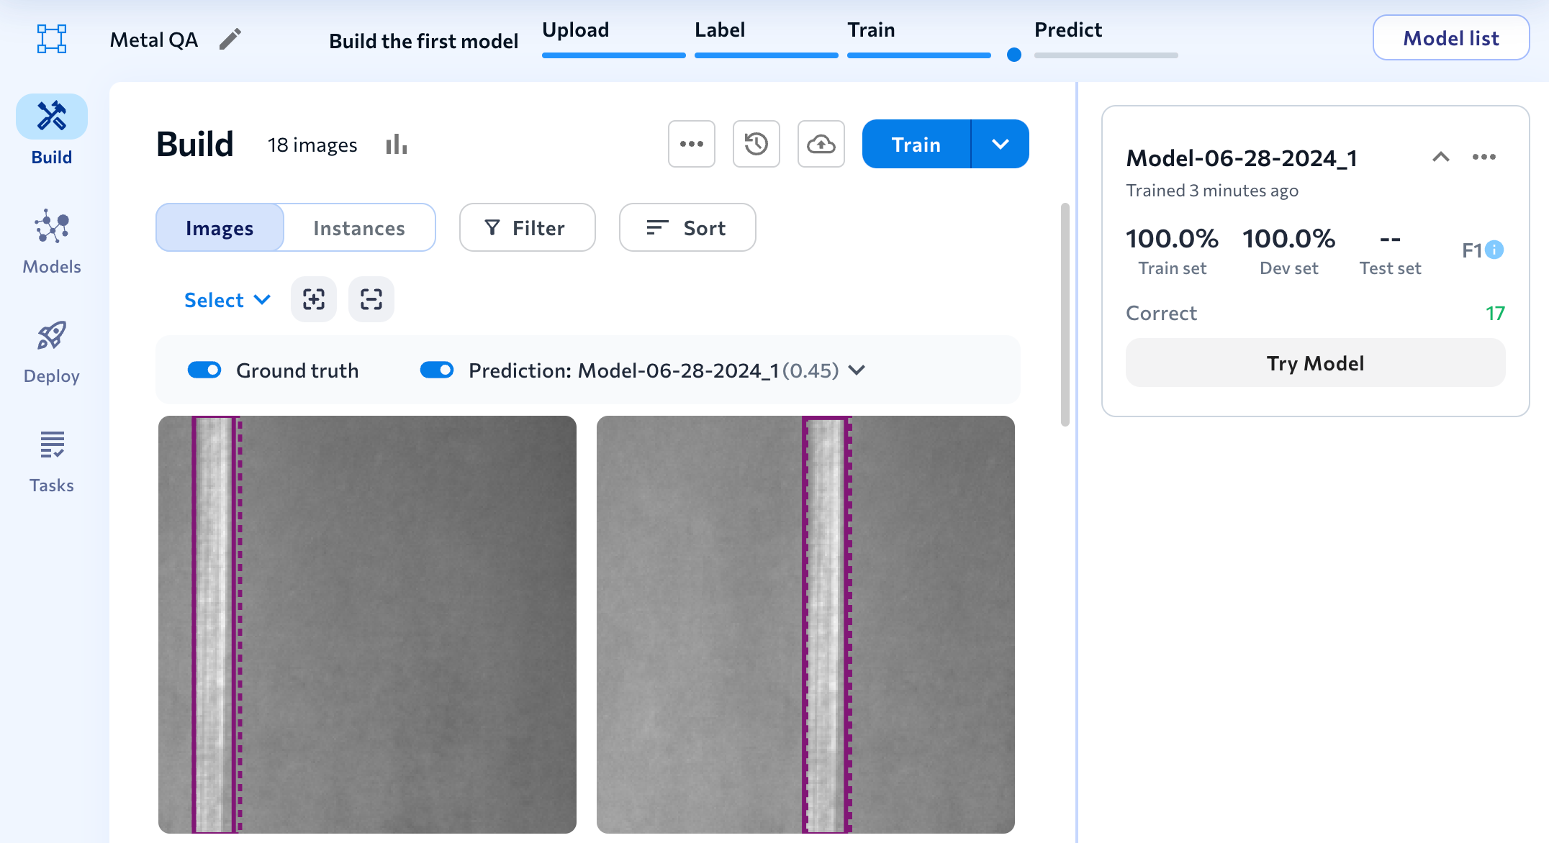Go to the Label step in the workflow

720,29
